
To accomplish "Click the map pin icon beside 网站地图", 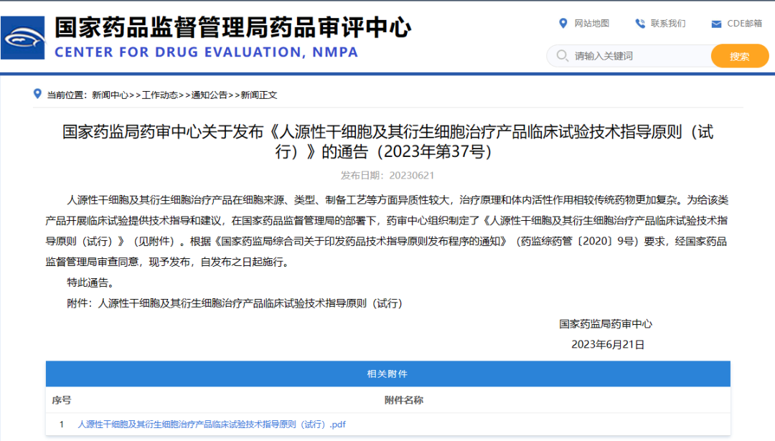I will tap(563, 24).
